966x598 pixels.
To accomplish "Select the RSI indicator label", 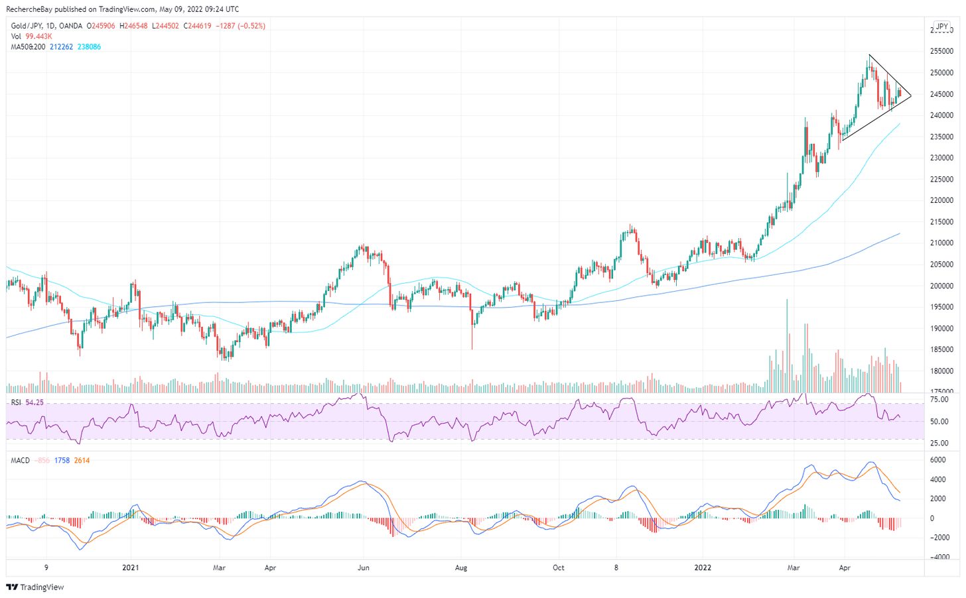I will [x=15, y=402].
